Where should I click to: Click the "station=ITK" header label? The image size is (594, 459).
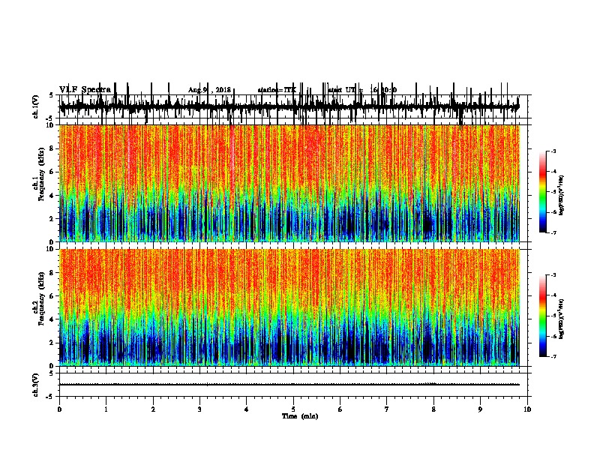point(277,90)
